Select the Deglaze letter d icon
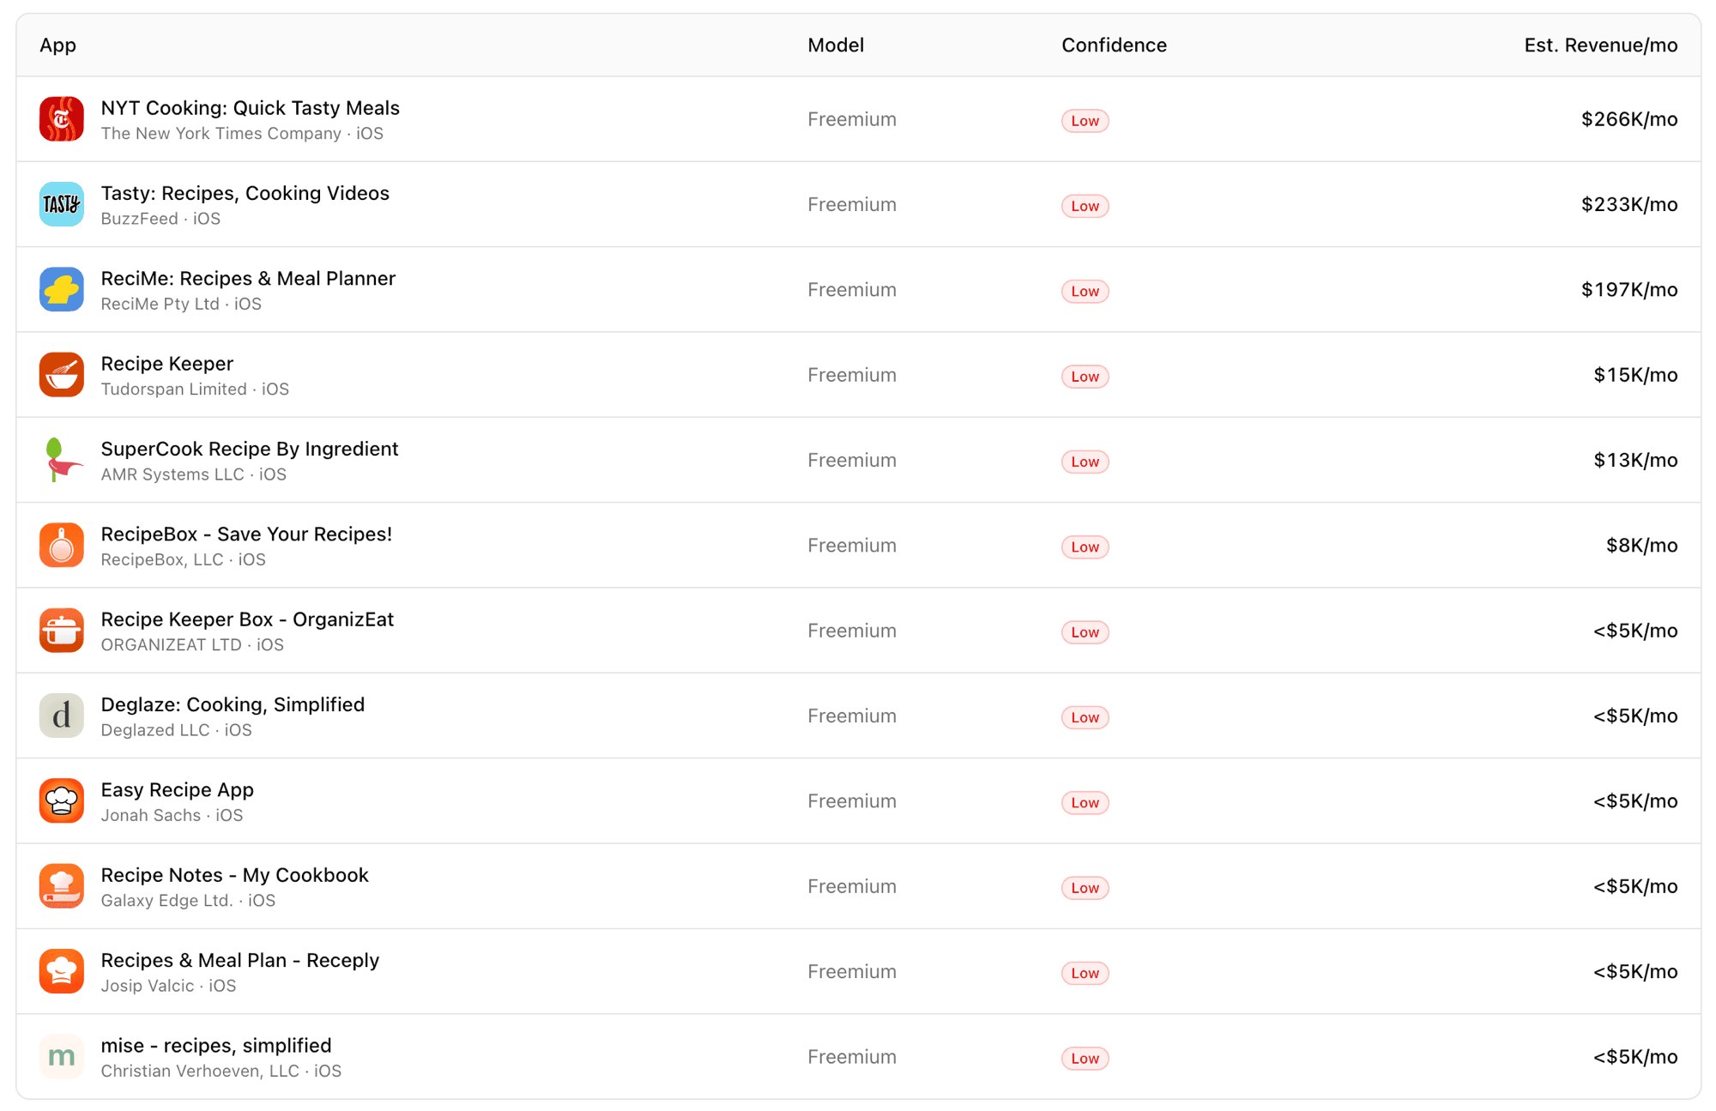Screen dimensions: 1716x1111 (x=62, y=716)
